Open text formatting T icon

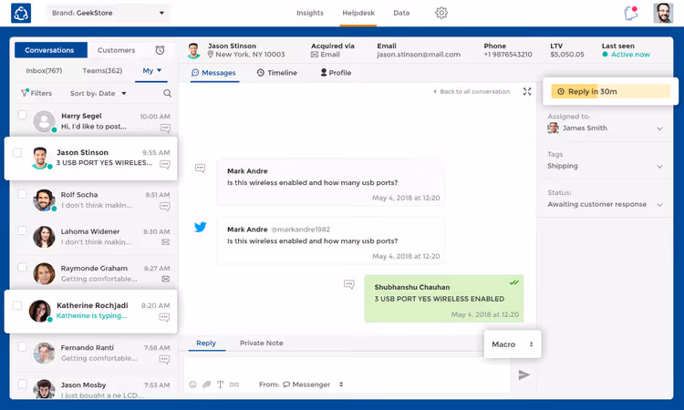(221, 384)
